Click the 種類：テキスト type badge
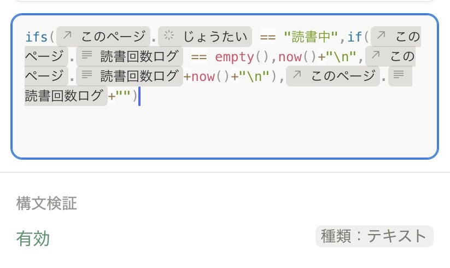The width and height of the screenshot is (450, 268). coord(374,236)
